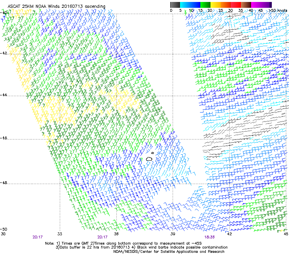Click the '18:36' purple pass time label

pyautogui.click(x=209, y=237)
